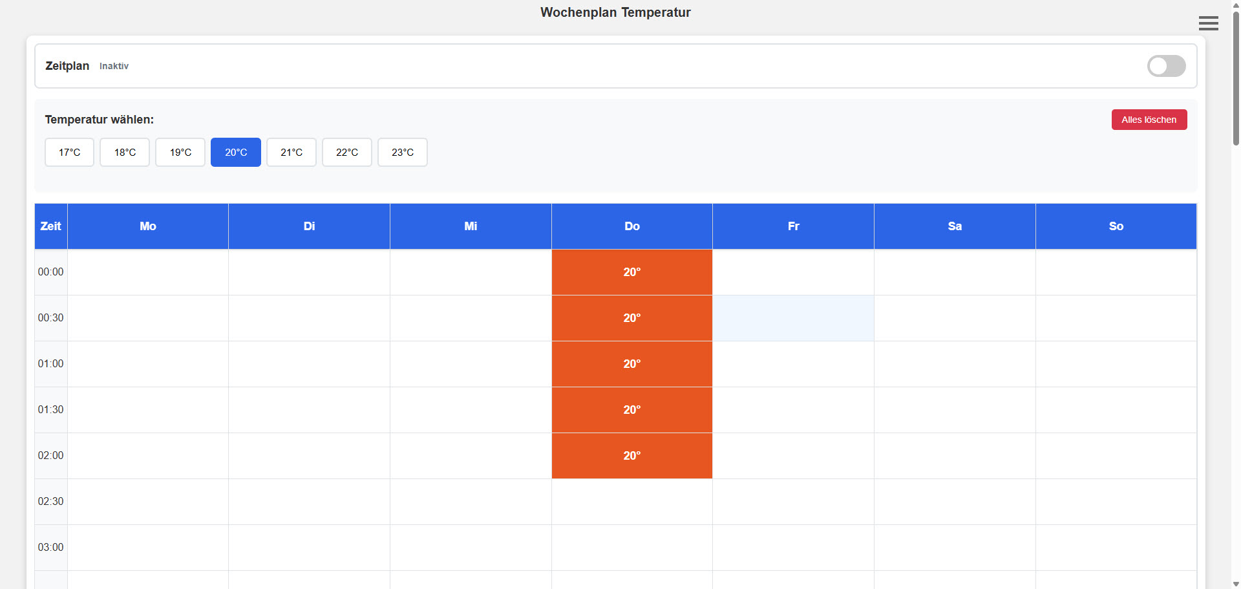
Task: Click the orange 20° cell at Thursday 02:00
Action: click(631, 456)
